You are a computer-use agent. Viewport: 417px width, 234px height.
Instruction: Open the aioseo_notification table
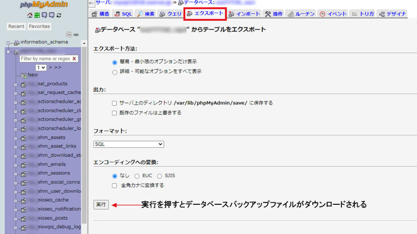59,209
